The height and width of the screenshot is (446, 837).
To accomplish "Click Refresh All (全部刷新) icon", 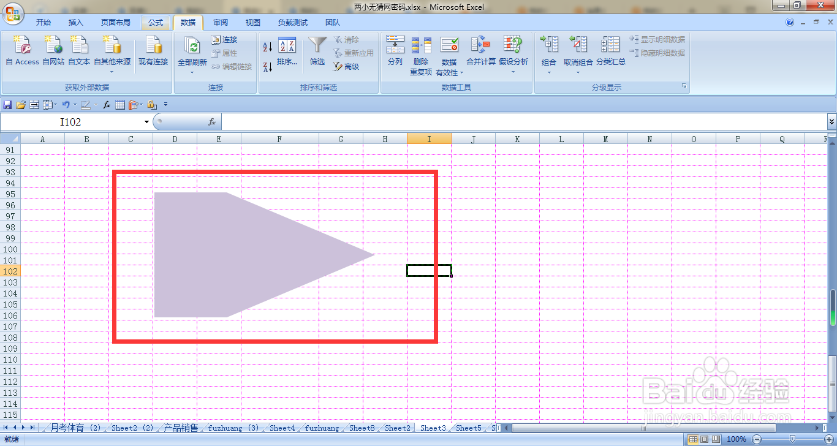I will point(192,47).
